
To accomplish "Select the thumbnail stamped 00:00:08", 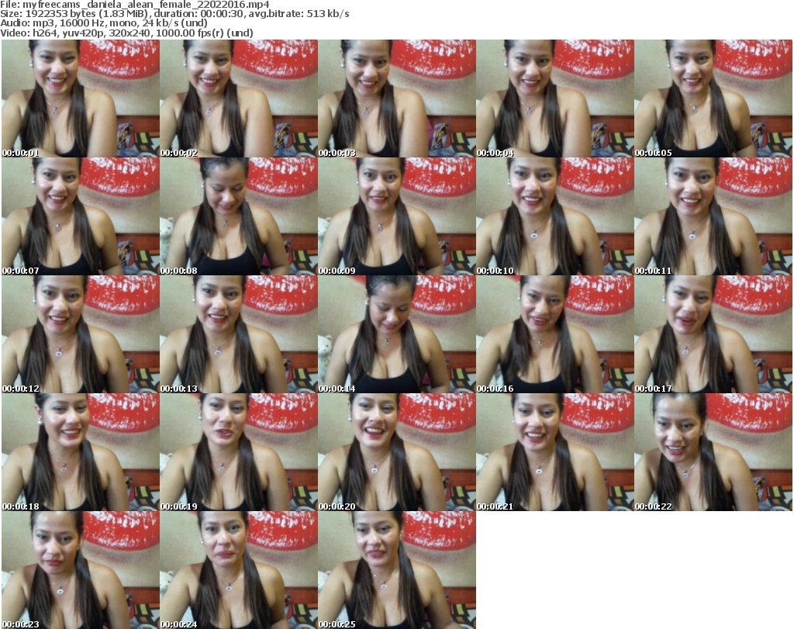I will click(239, 216).
